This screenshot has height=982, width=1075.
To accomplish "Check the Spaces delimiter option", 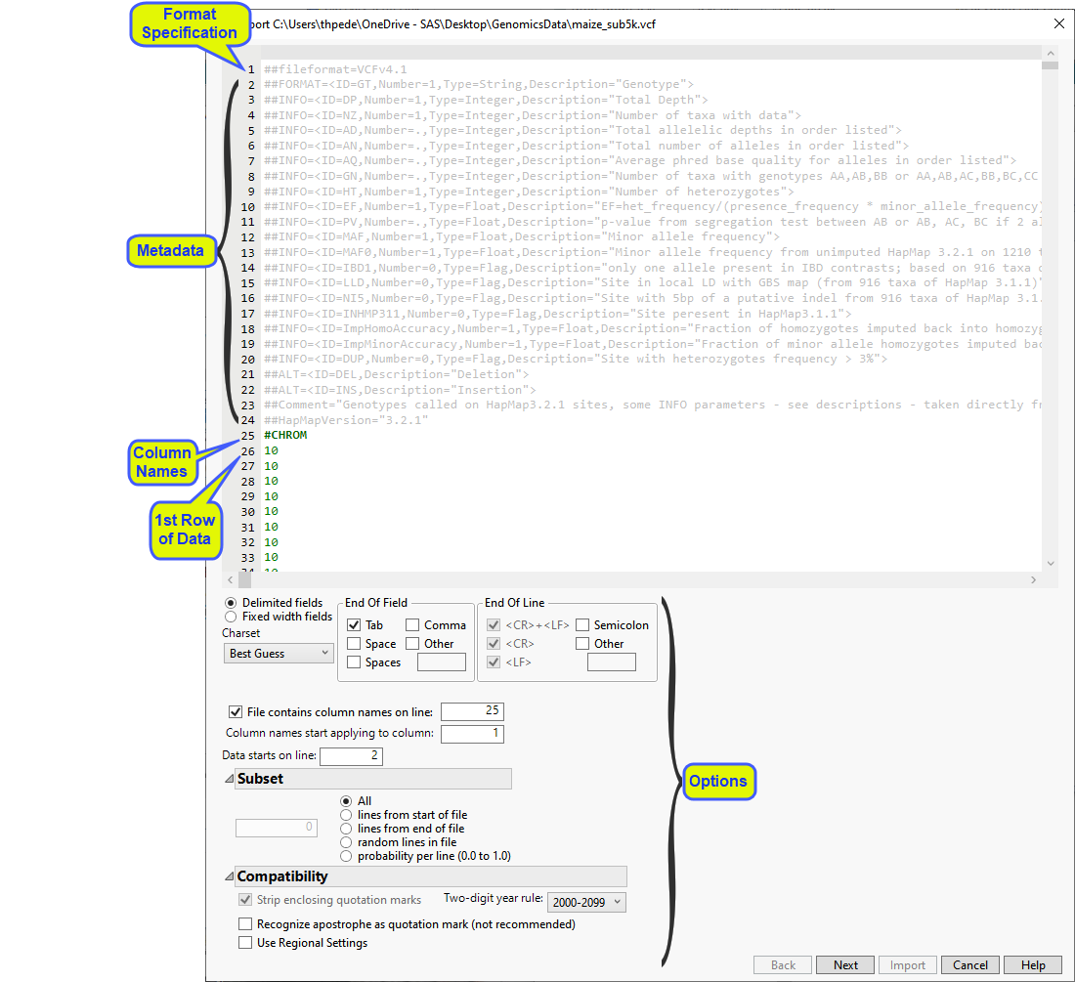I will coord(354,662).
